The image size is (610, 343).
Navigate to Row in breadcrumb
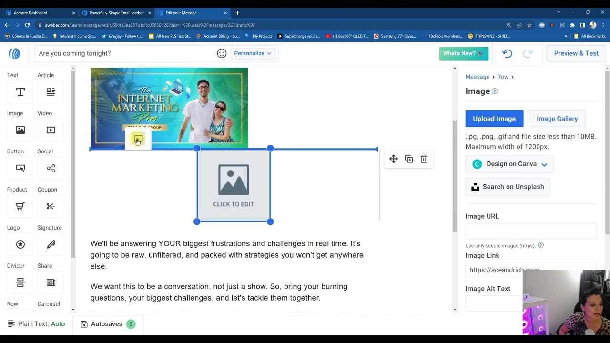pyautogui.click(x=503, y=77)
